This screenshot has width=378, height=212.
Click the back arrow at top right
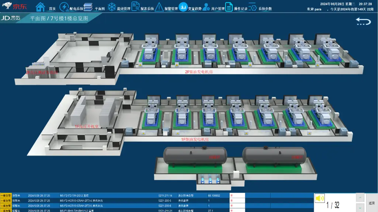coord(363,22)
